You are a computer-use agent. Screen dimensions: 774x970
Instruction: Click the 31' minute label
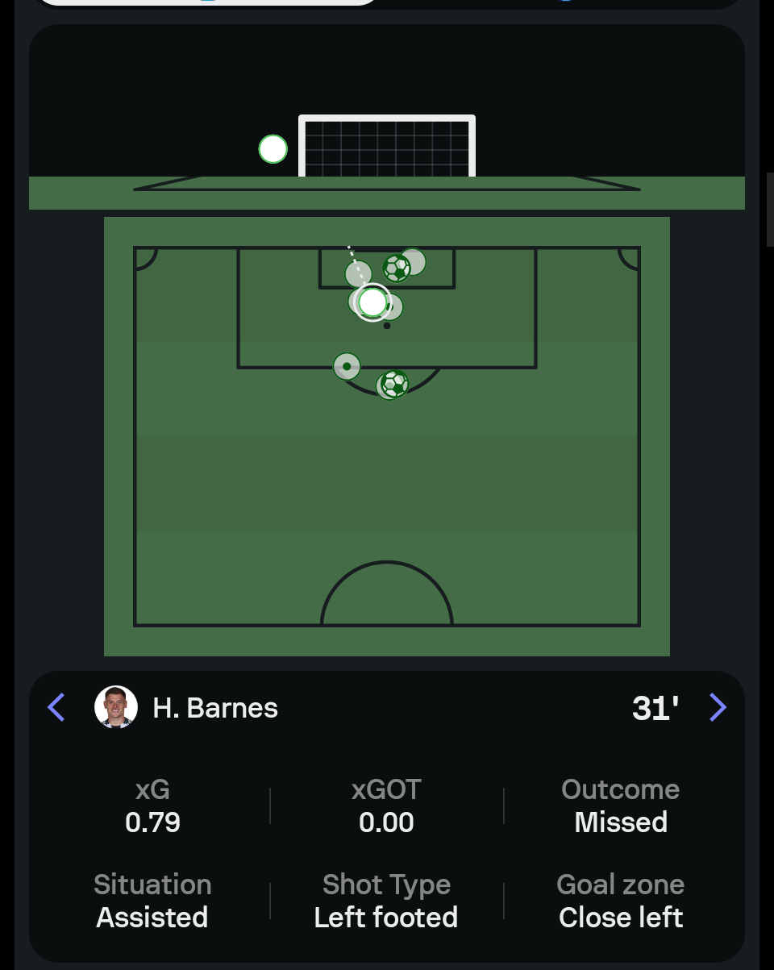[x=655, y=708]
